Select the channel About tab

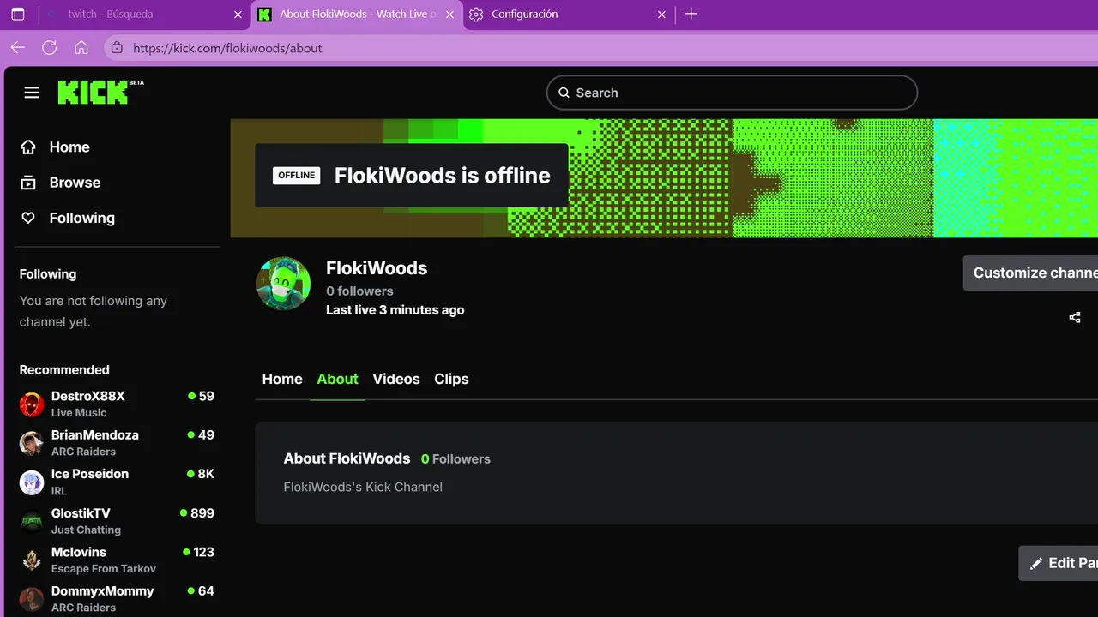click(337, 379)
